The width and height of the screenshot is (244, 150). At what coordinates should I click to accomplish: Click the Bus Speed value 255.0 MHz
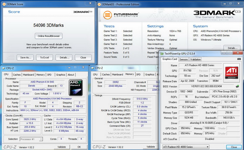pos(30,127)
